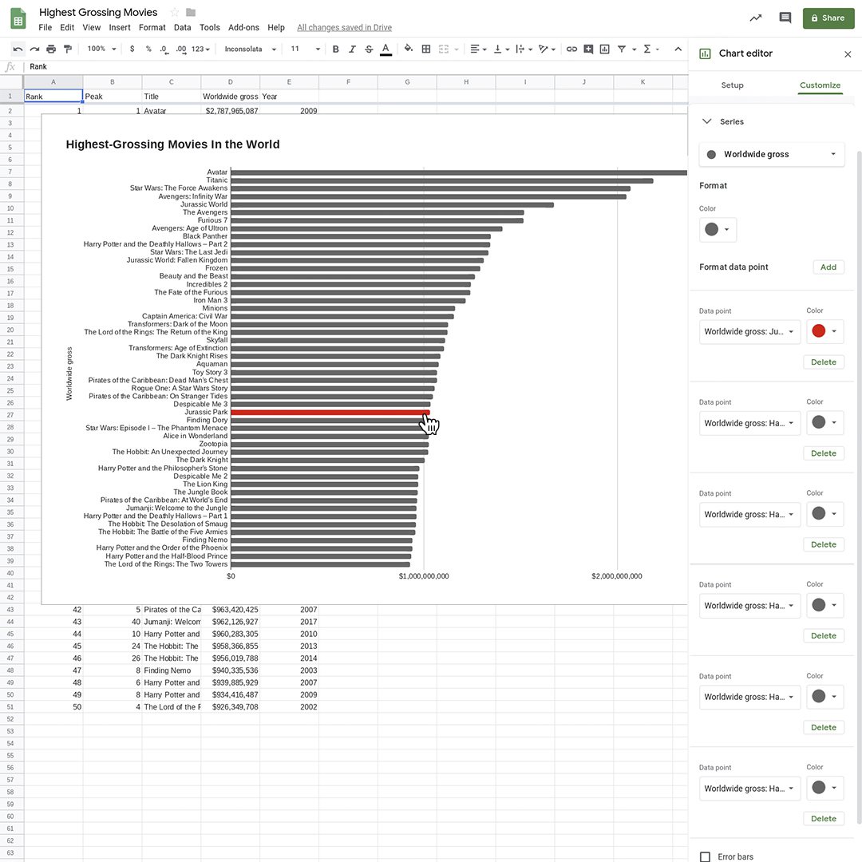Switch to the Setup tab
This screenshot has height=862, width=862.
point(732,85)
